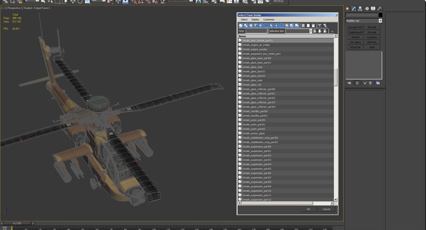Screen dimensions: 426x230
Task: Open the Selection Set dropdown arrow
Action: 311,31
